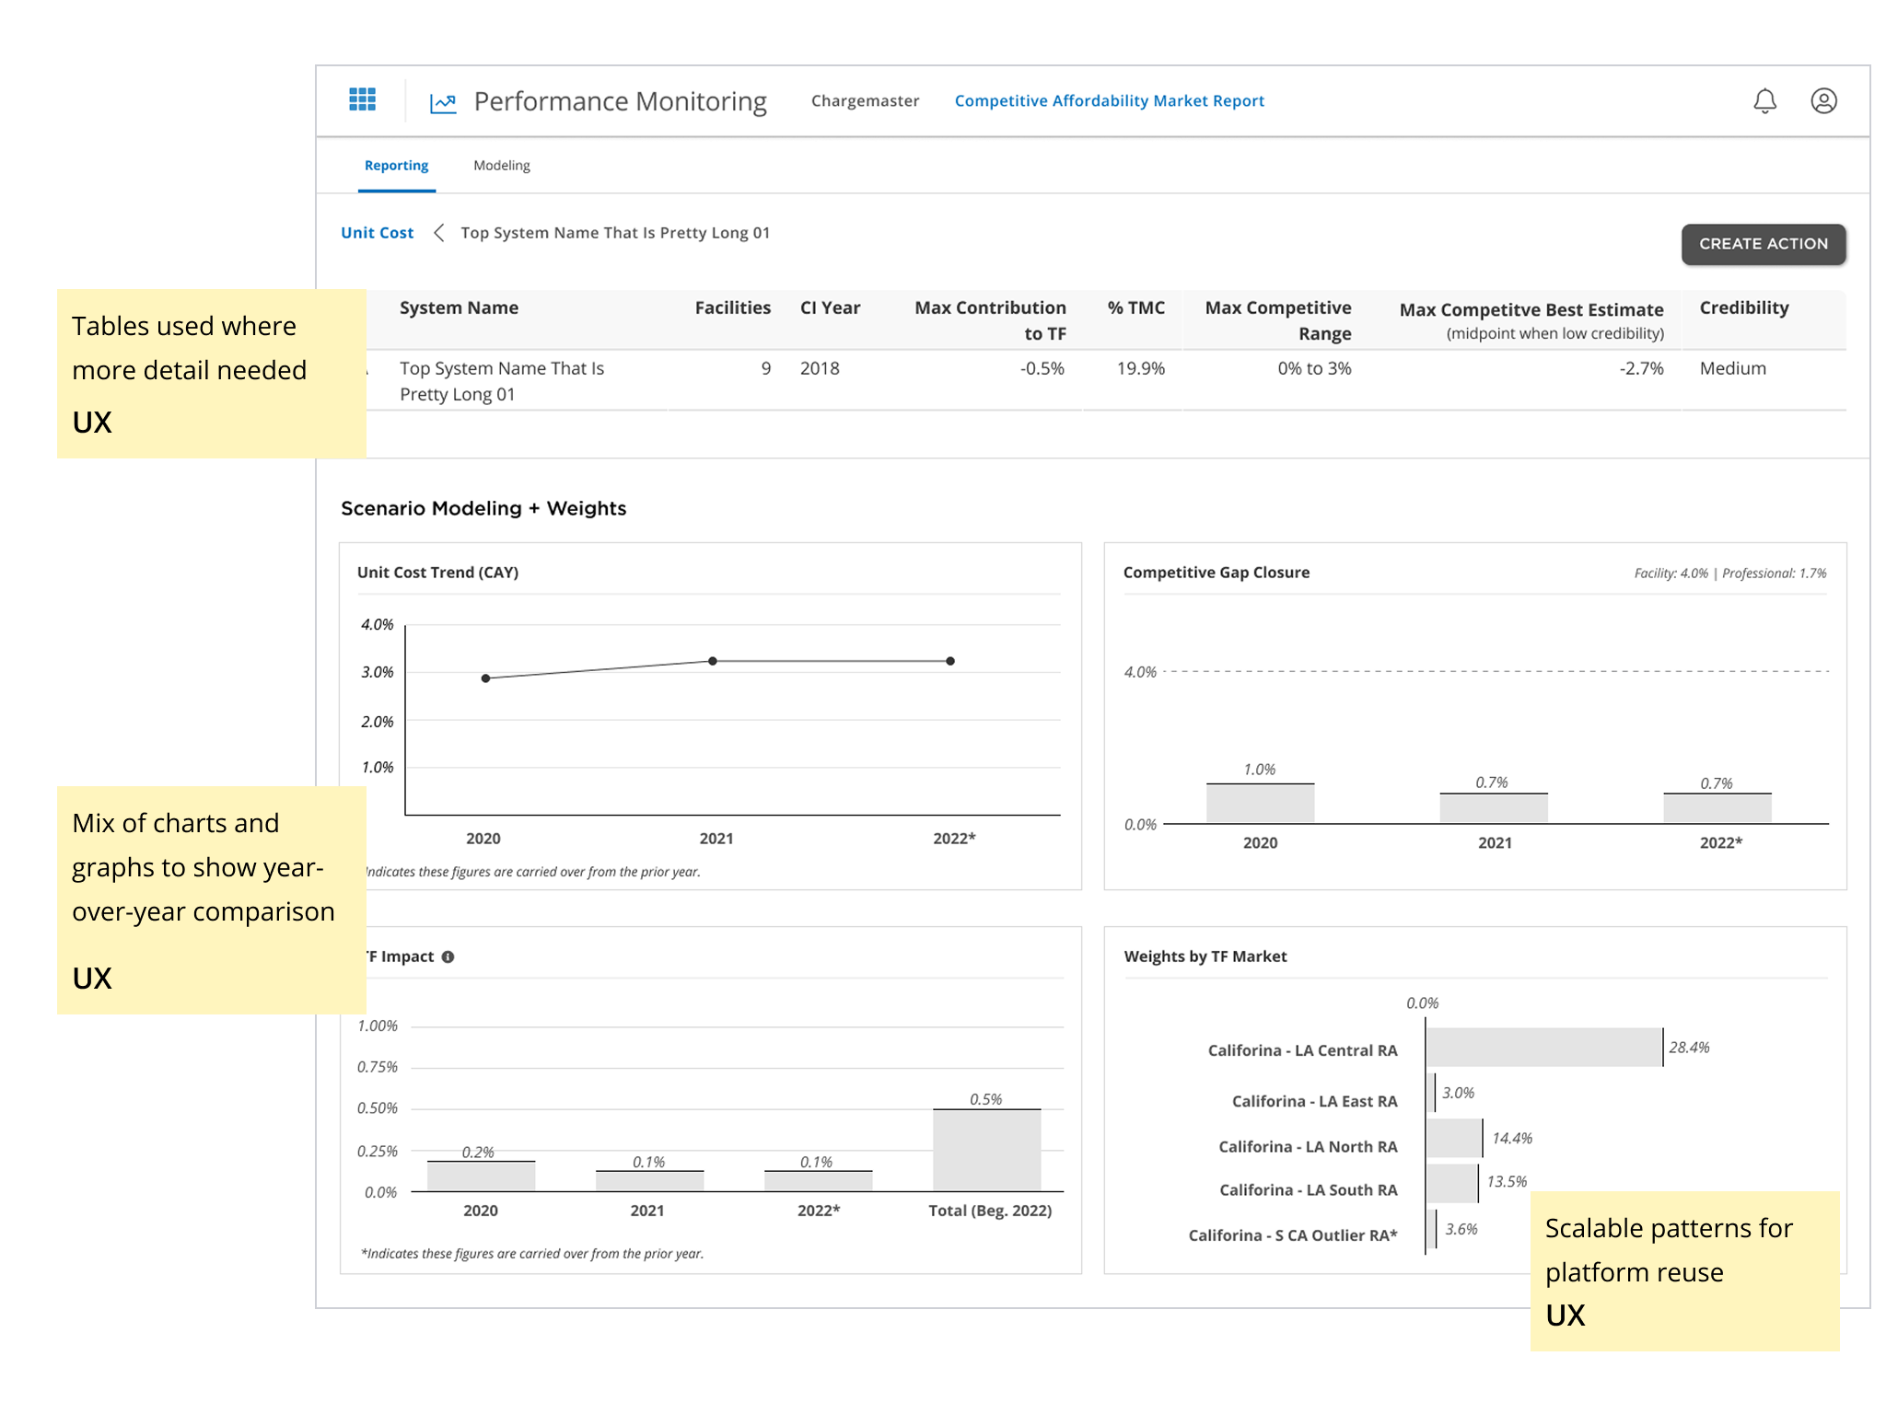
Task: Open the app grid launcher icon
Action: pos(362,99)
